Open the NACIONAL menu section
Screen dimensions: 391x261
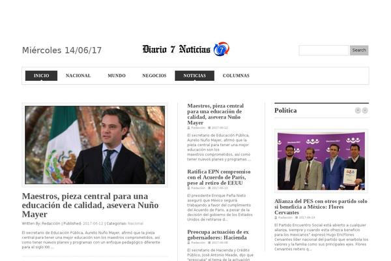click(x=78, y=76)
